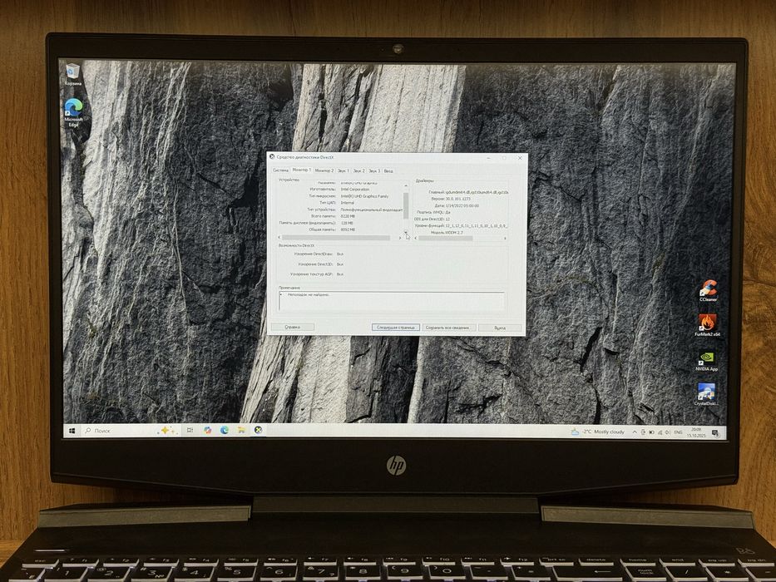The image size is (776, 582).
Task: Click the device list vertical scrollbar thumb
Action: click(406, 206)
